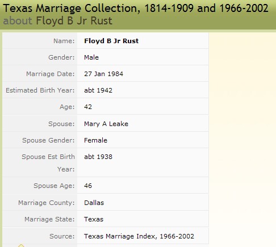This screenshot has height=247, width=276.
Task: Click the marriage date 27 Jan 1984
Action: pos(103,74)
